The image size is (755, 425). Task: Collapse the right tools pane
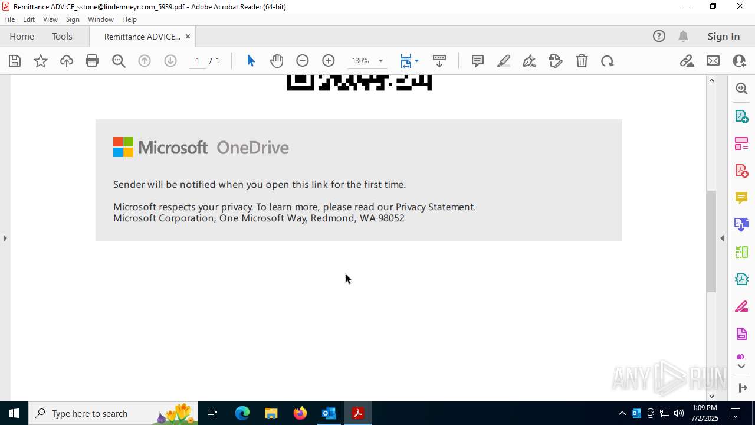pyautogui.click(x=722, y=238)
